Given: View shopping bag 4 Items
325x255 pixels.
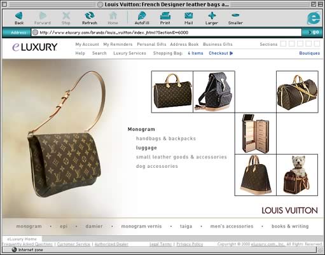Looking at the screenshot, I should (x=195, y=53).
